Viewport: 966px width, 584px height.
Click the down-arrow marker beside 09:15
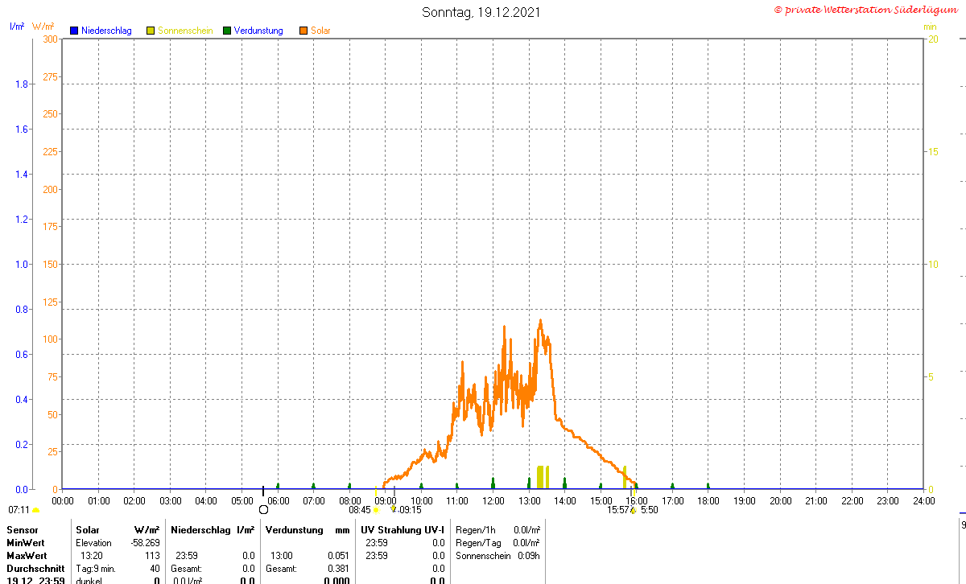coord(393,509)
